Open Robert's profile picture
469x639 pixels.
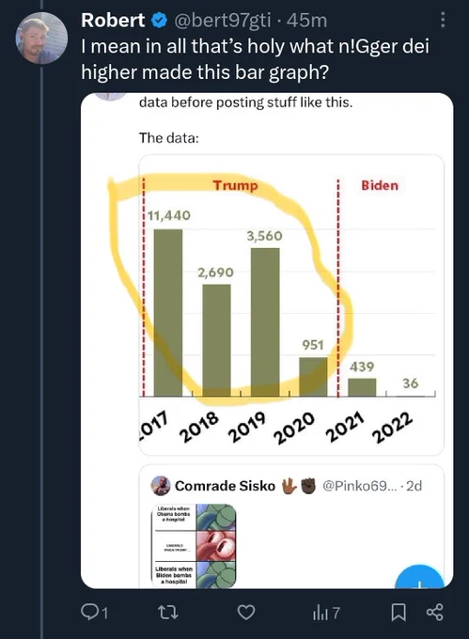click(x=41, y=38)
